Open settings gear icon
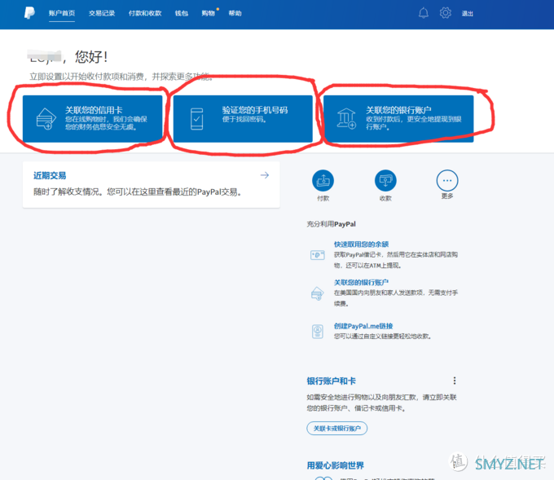Viewport: 554px width, 480px height. [x=445, y=13]
